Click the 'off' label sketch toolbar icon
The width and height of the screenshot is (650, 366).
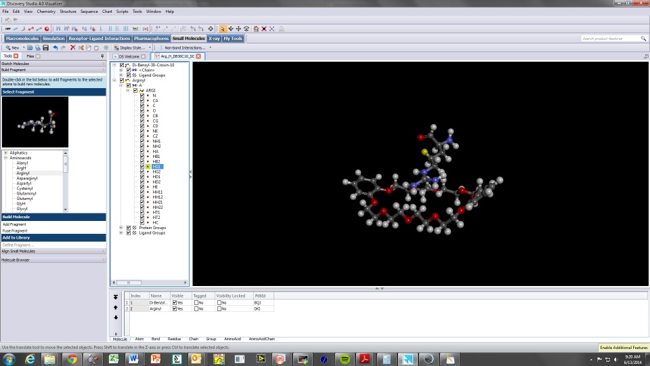tap(8, 28)
